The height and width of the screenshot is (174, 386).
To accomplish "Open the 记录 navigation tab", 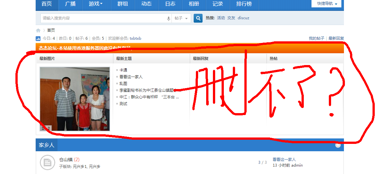I will pyautogui.click(x=218, y=4).
